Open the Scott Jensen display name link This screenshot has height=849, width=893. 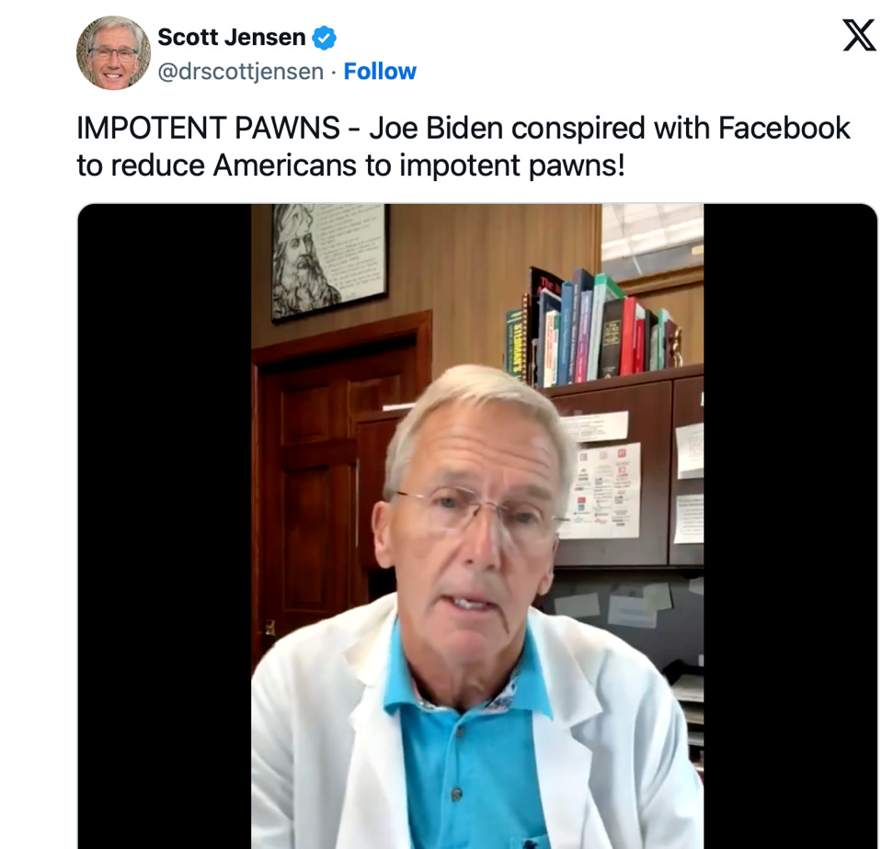tap(232, 38)
